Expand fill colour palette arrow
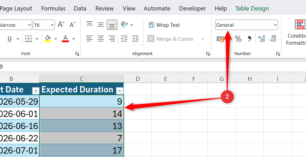306x157 pixels. 56,39
